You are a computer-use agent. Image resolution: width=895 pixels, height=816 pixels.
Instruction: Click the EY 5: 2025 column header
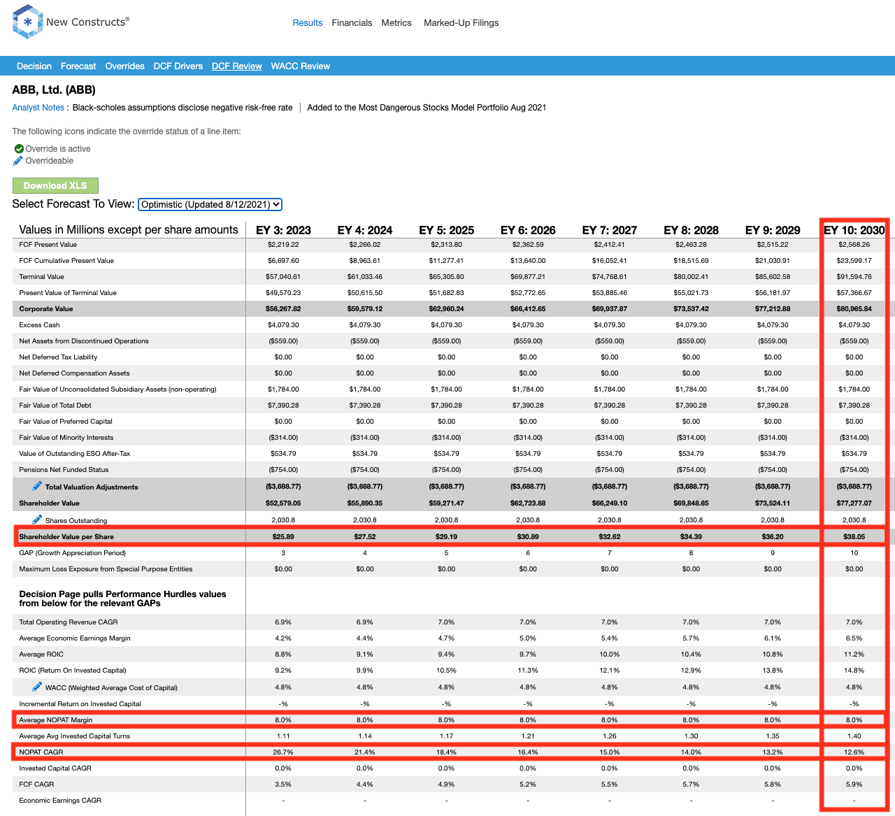446,230
